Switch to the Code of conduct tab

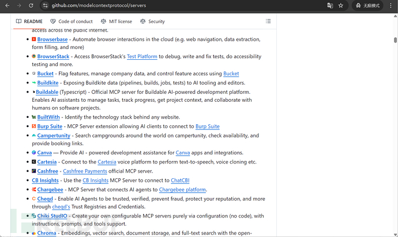(x=72, y=21)
